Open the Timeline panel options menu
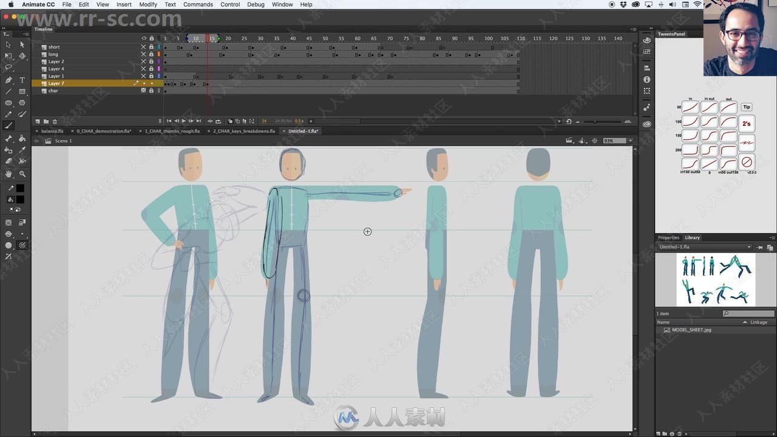The image size is (777, 437). click(634, 29)
